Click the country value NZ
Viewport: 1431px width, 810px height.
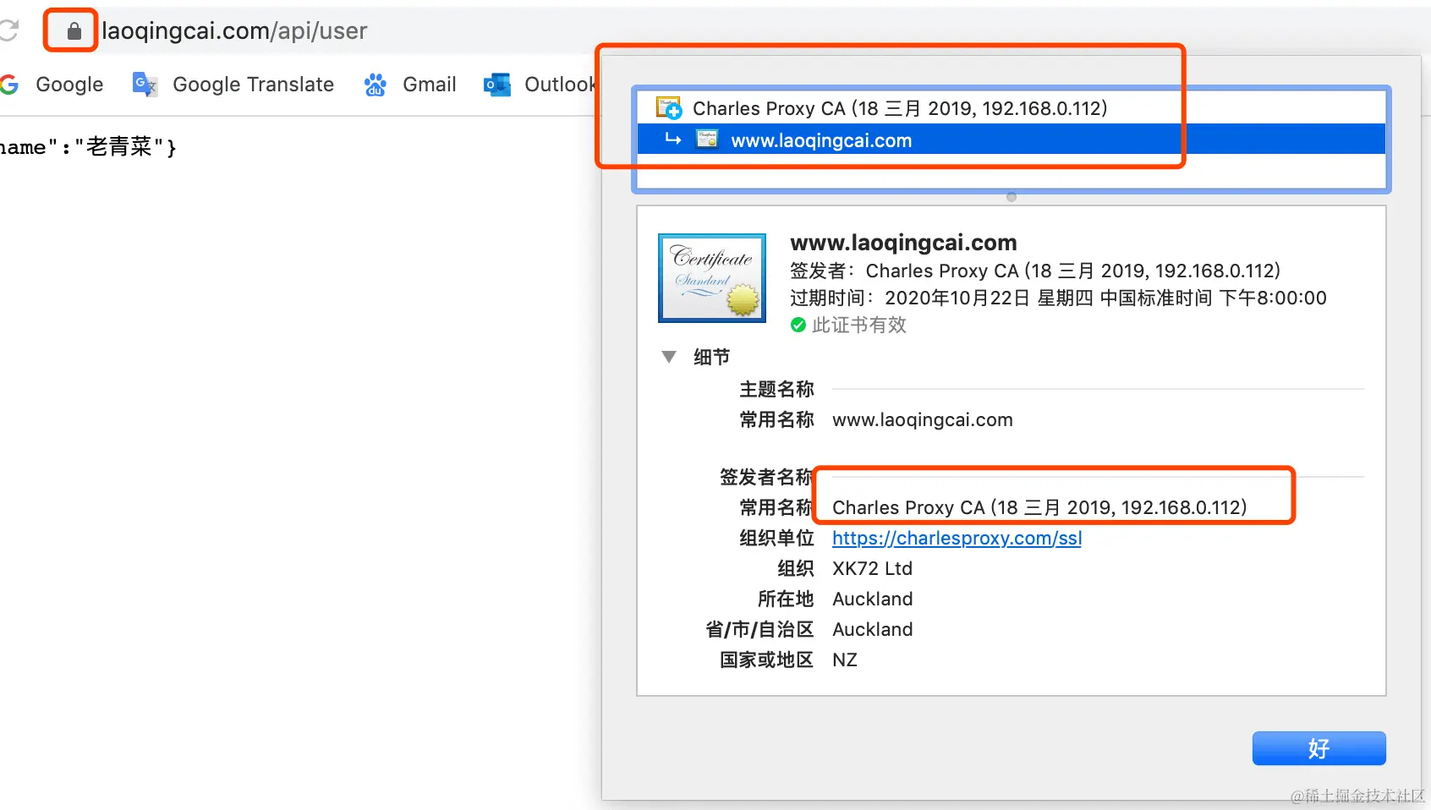pos(844,659)
